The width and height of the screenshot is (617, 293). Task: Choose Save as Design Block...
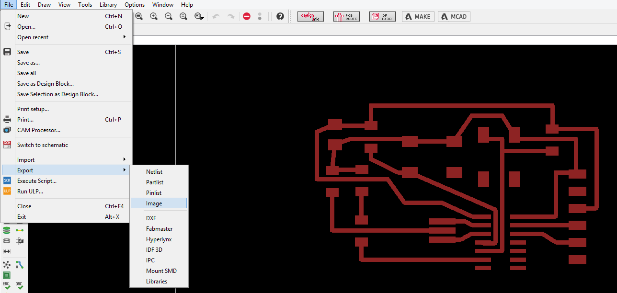[x=66, y=84]
